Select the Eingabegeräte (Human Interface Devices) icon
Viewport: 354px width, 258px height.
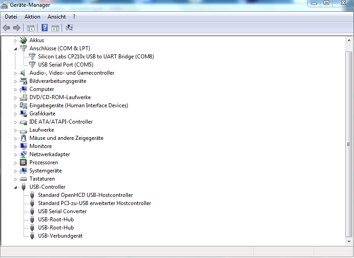pyautogui.click(x=24, y=105)
